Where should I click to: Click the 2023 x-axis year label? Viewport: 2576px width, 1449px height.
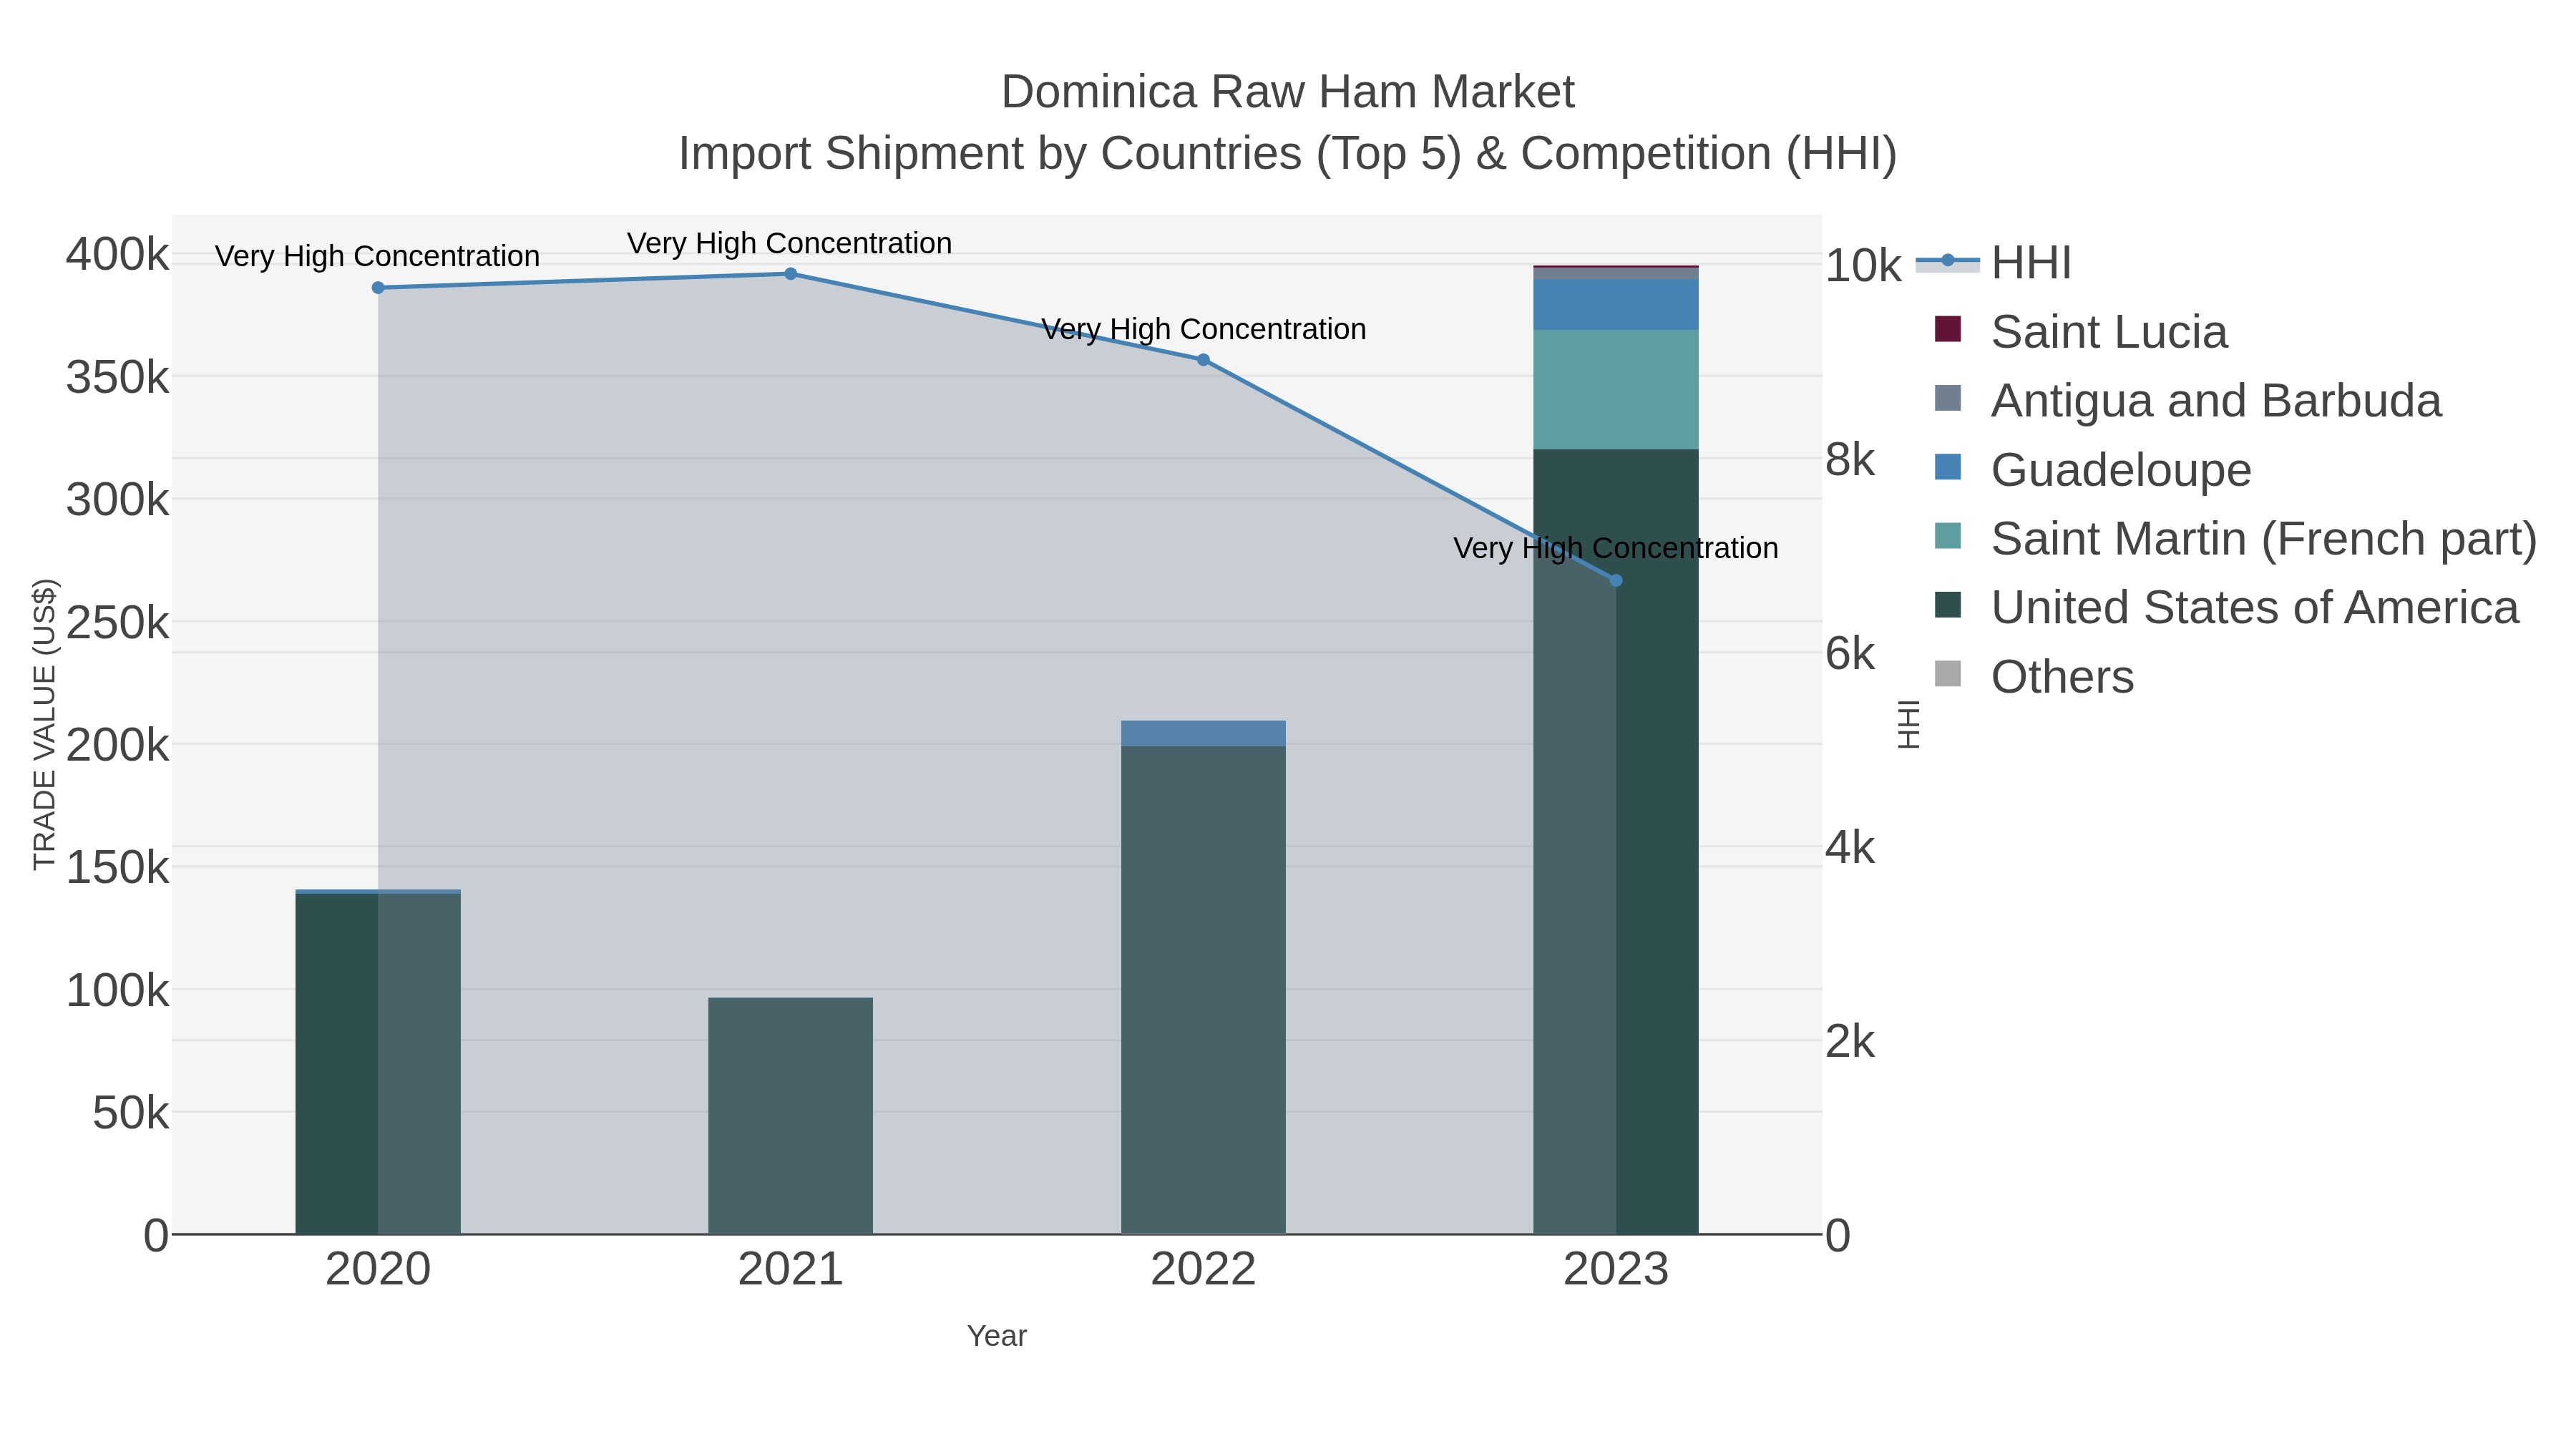(x=1616, y=1270)
